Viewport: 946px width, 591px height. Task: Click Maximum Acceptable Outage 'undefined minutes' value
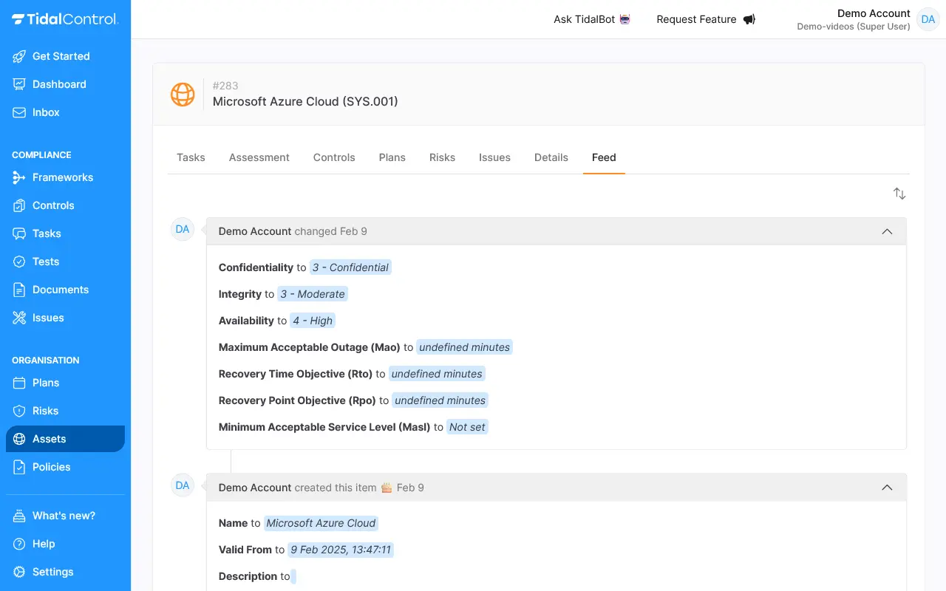click(464, 347)
